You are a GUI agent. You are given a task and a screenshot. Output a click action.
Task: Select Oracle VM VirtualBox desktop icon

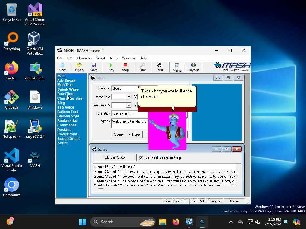tap(35, 43)
